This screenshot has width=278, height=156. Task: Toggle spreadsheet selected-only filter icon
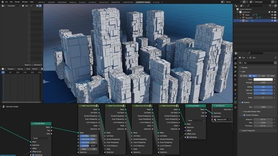(x=37, y=6)
